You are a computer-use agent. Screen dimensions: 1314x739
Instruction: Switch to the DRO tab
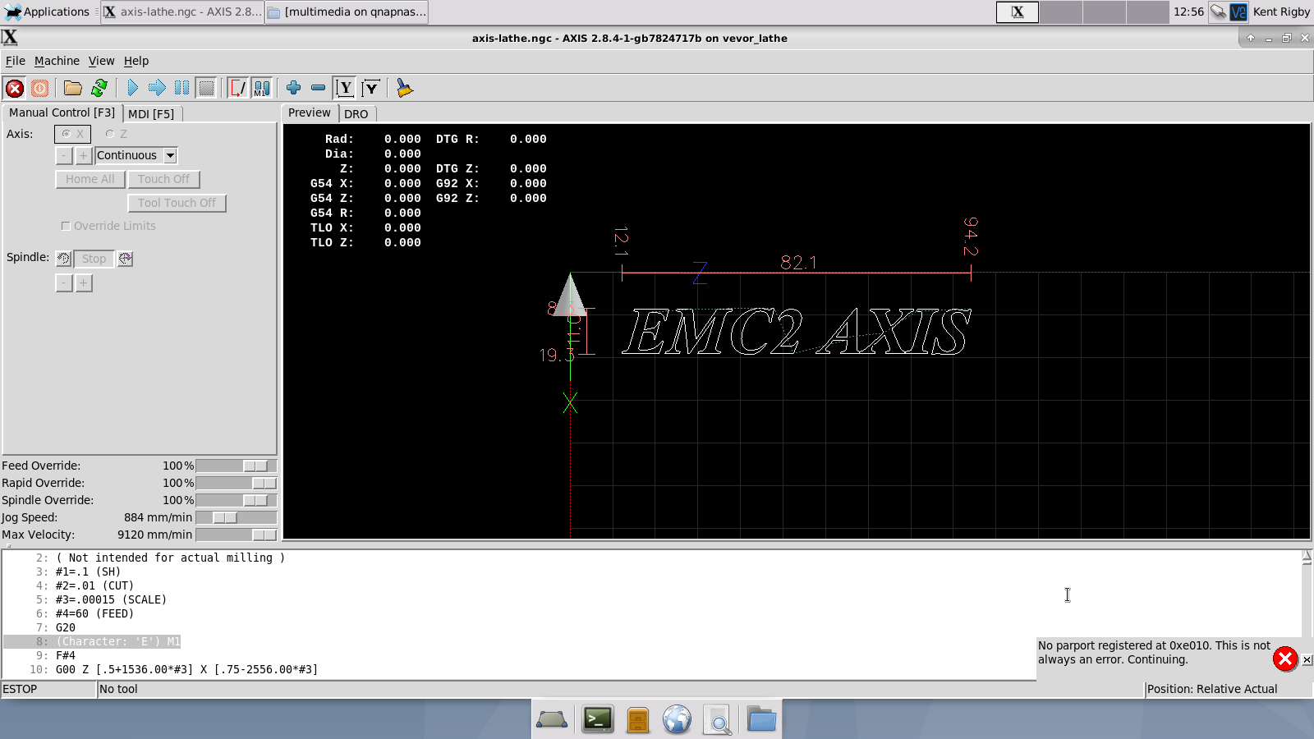coord(356,114)
